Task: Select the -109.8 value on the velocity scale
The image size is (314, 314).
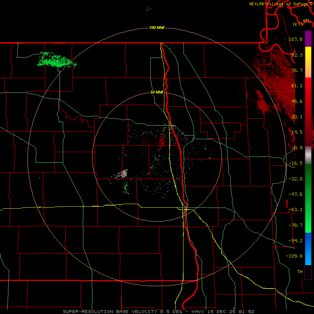Action: point(294,256)
